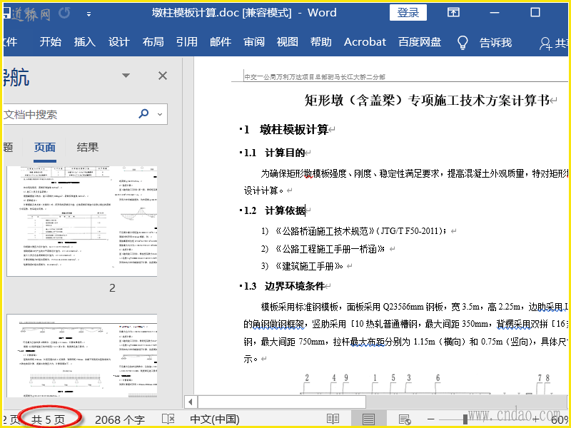
Task: Open Quick Access Toolbar customize arrow
Action: point(89,14)
